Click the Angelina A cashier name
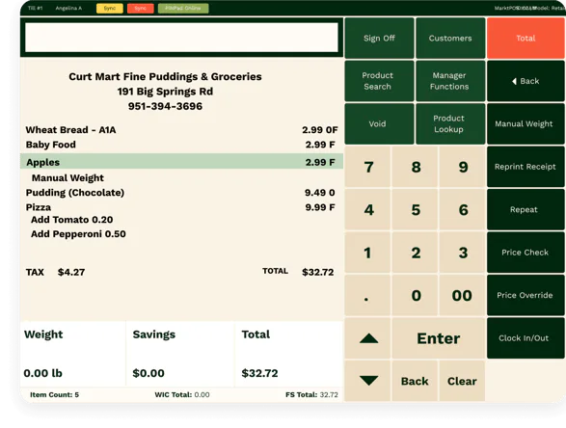The image size is (566, 428). pos(68,8)
